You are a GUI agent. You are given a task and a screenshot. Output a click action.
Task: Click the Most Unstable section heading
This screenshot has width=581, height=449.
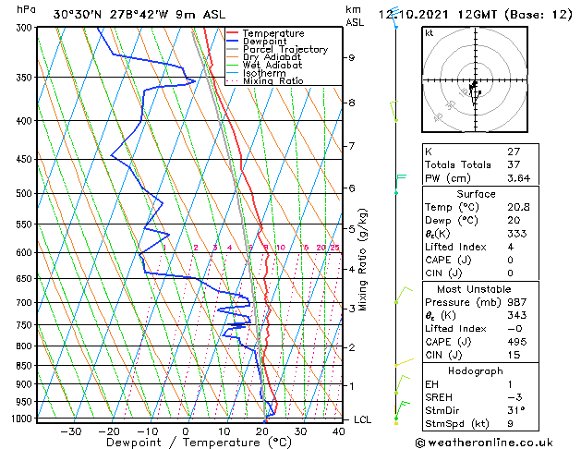[474, 289]
